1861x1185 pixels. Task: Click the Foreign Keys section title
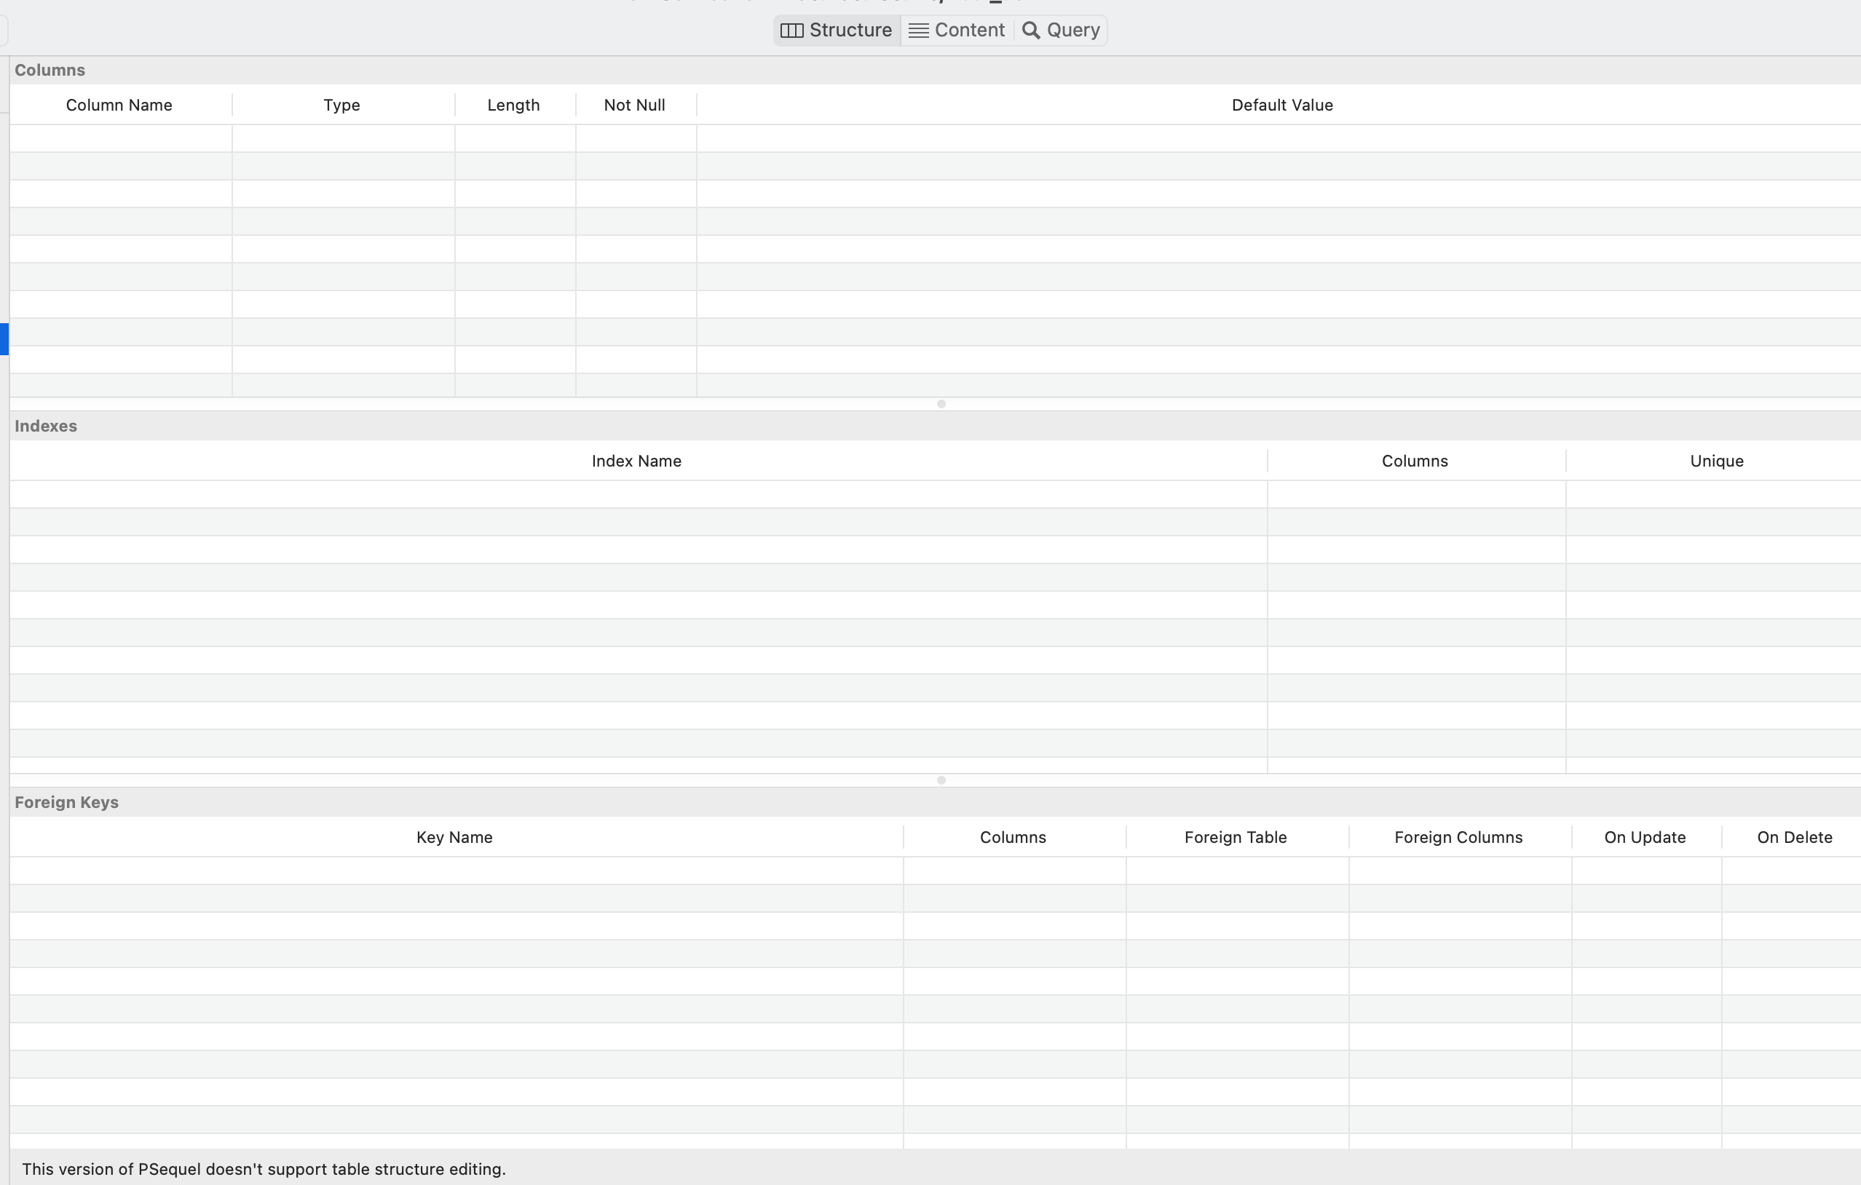(x=66, y=803)
